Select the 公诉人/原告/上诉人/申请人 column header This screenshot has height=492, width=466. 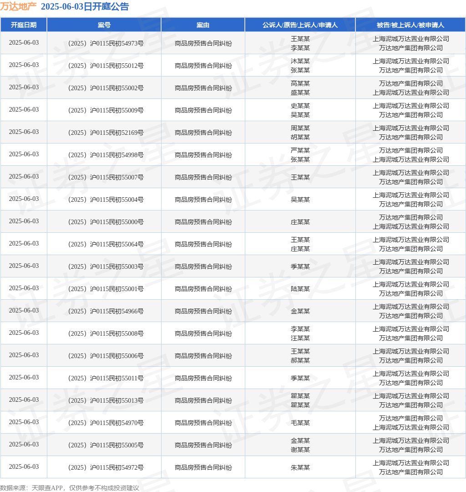pyautogui.click(x=300, y=25)
